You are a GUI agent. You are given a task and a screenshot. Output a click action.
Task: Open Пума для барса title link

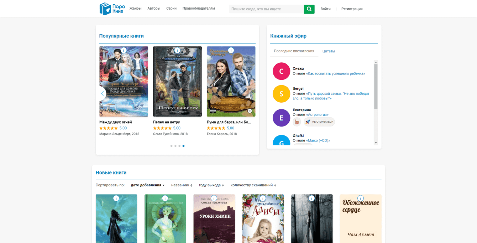click(x=229, y=122)
